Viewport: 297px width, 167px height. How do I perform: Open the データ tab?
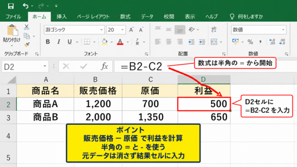tap(147, 17)
